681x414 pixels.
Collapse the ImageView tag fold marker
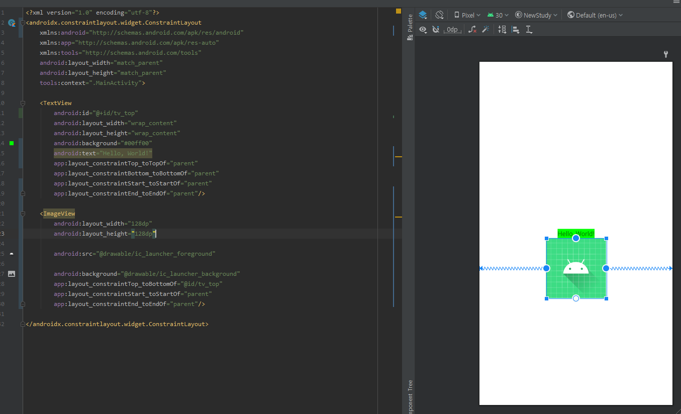(x=23, y=214)
